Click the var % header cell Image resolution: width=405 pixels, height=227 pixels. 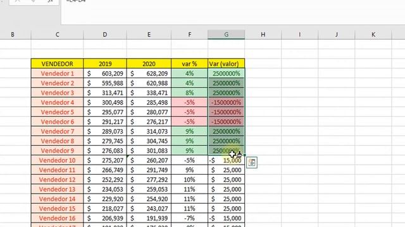[189, 64]
